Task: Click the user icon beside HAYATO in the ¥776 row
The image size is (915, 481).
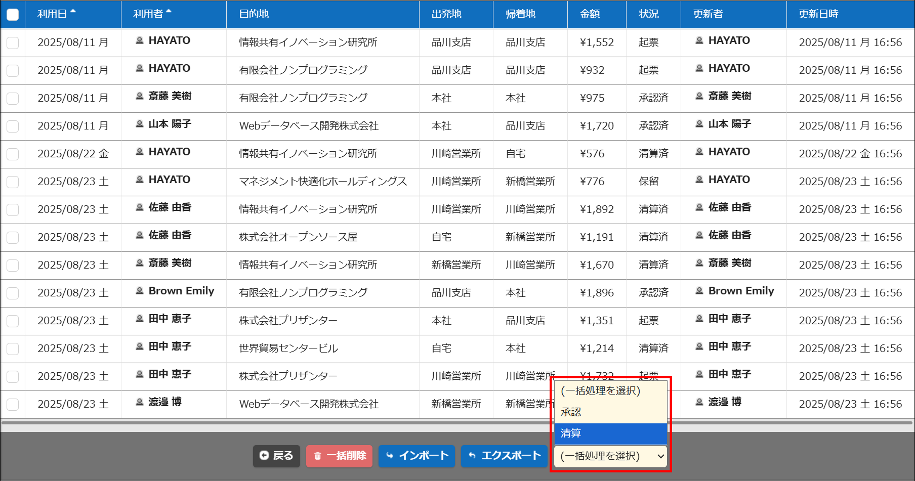Action: click(140, 180)
